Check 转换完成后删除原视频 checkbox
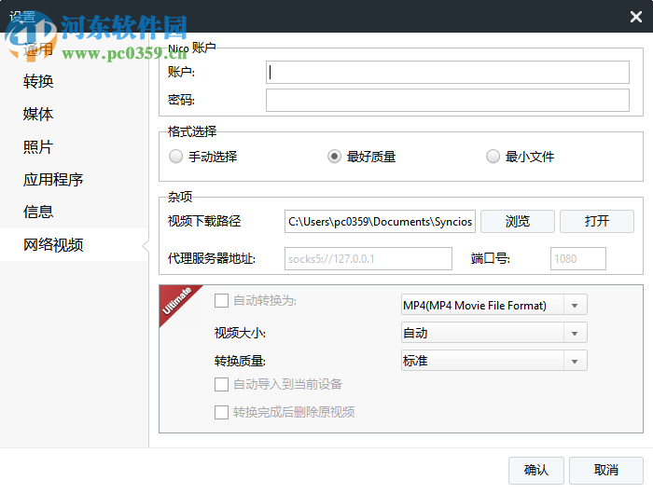653x494 pixels. [x=221, y=412]
